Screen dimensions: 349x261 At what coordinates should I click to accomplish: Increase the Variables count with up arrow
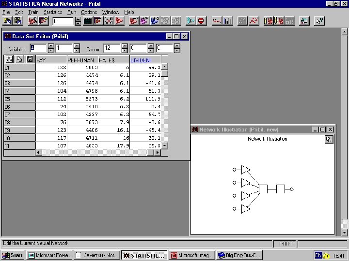pyautogui.click(x=50, y=46)
